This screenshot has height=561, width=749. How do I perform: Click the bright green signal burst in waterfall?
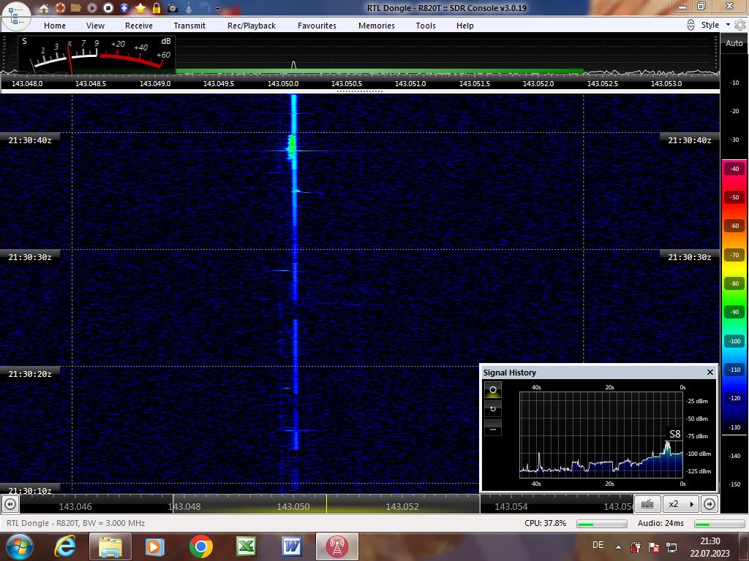[x=291, y=145]
